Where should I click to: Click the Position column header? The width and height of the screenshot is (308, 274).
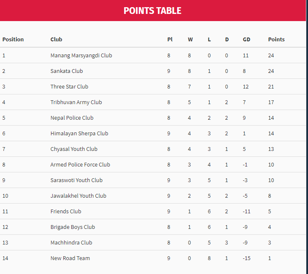(x=13, y=39)
